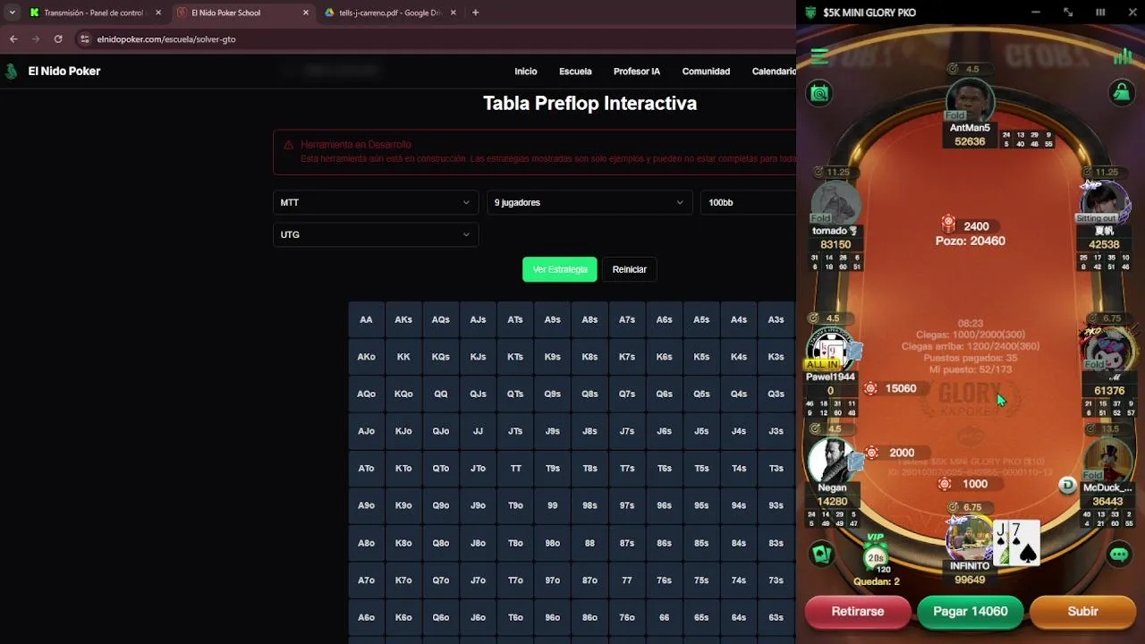The image size is (1145, 644).
Task: Open Pawel1944 player avatar
Action: pos(832,349)
